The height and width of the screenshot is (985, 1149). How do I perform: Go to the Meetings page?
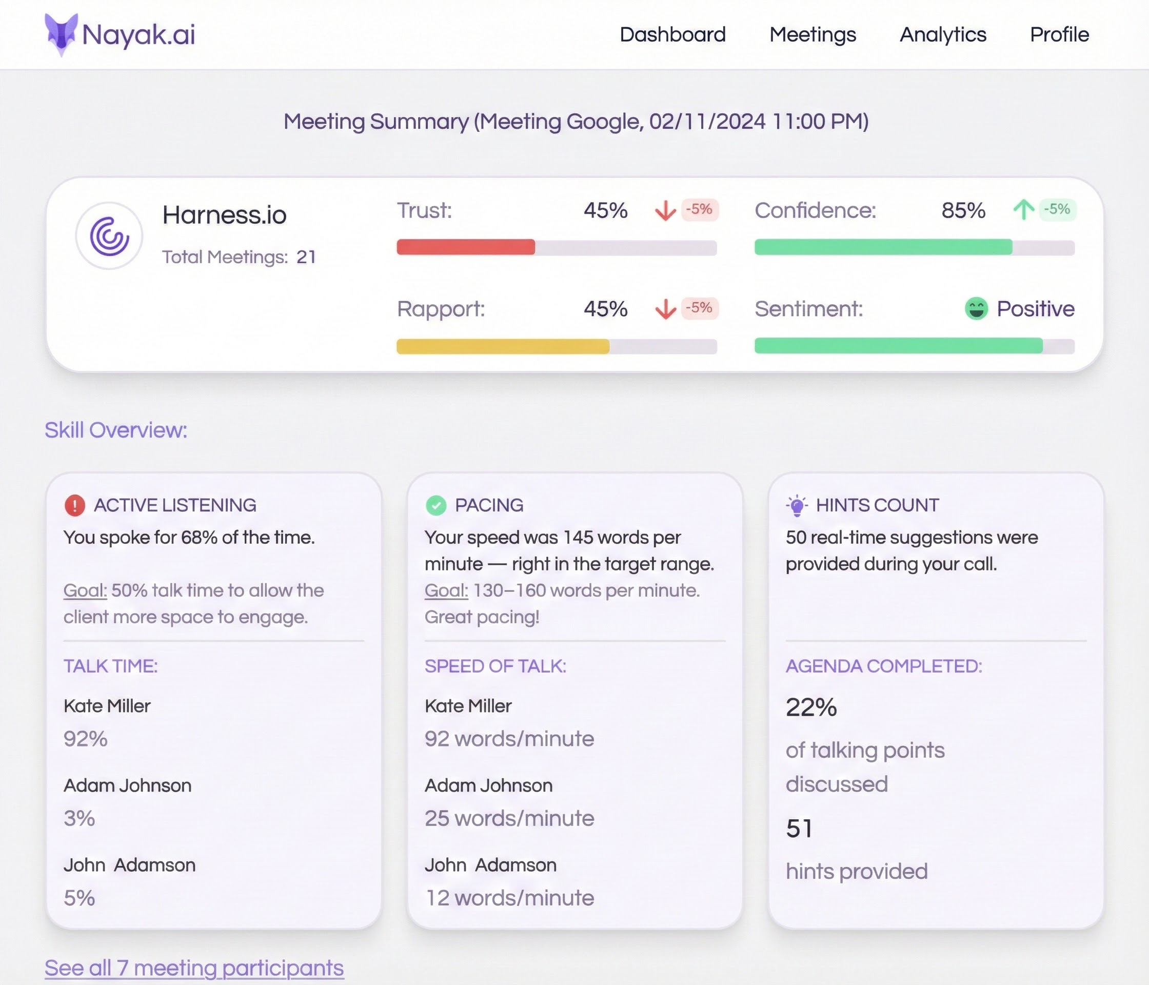click(813, 34)
